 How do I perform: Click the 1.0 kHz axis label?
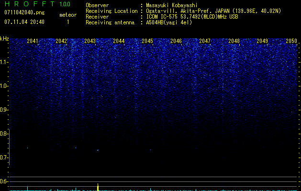pyautogui.click(x=4, y=86)
